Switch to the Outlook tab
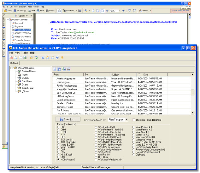Viewport: 200px width, 173px height. [x=14, y=63]
